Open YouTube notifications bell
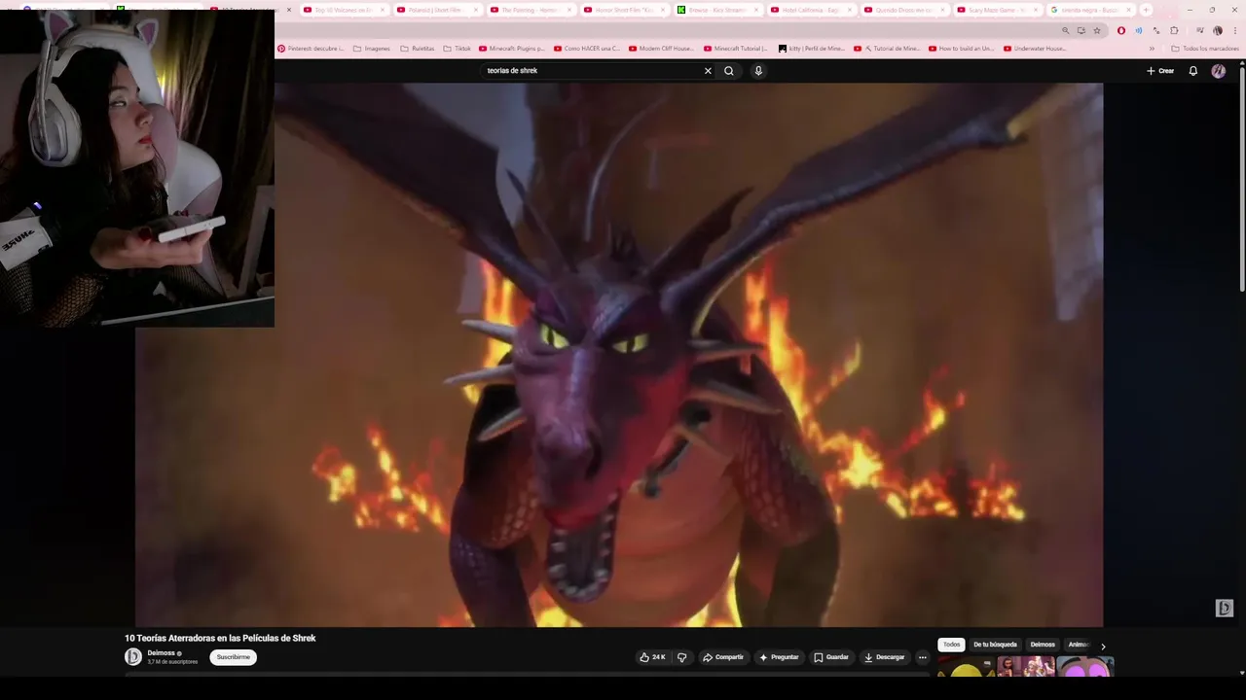 click(1193, 71)
